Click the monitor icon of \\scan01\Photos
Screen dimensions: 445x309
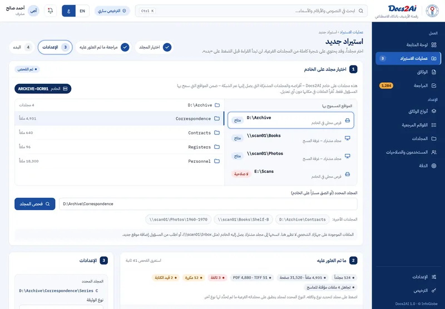click(x=347, y=156)
